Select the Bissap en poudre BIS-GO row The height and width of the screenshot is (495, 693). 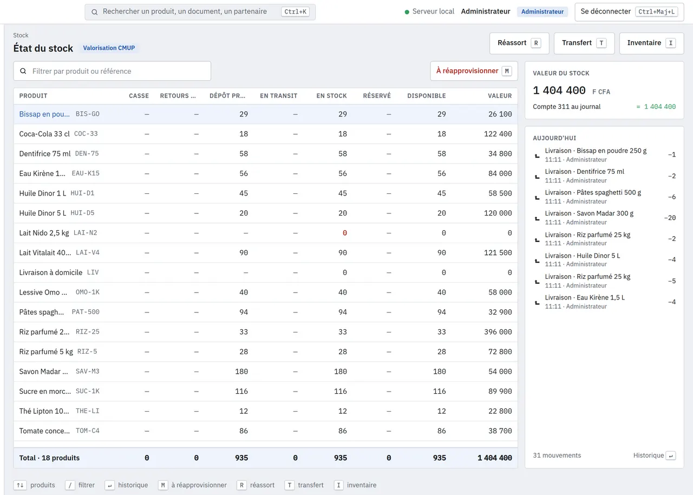(265, 114)
